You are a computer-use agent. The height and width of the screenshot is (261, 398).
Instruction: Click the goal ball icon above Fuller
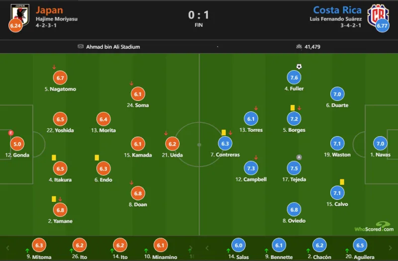pyautogui.click(x=299, y=67)
